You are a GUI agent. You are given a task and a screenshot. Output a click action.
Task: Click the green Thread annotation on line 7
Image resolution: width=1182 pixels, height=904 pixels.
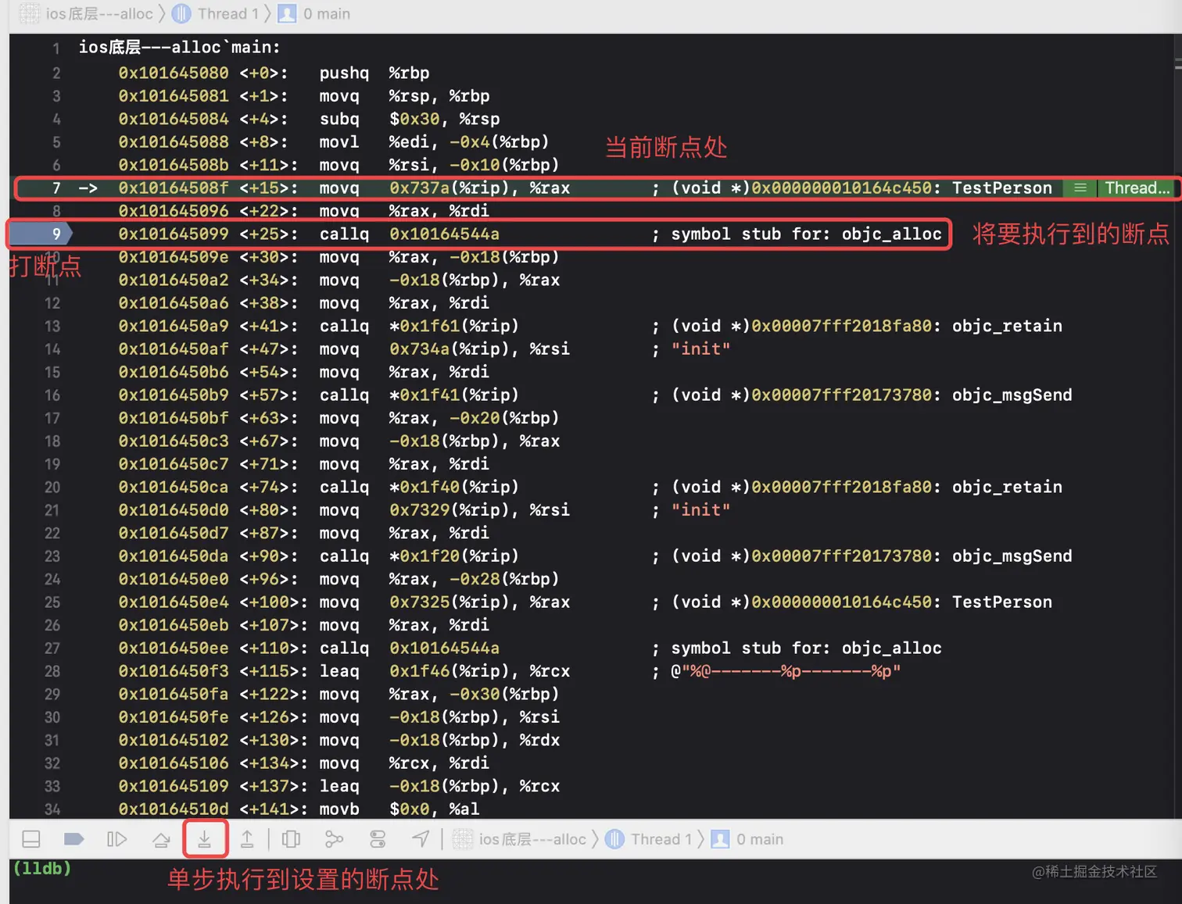pos(1137,188)
